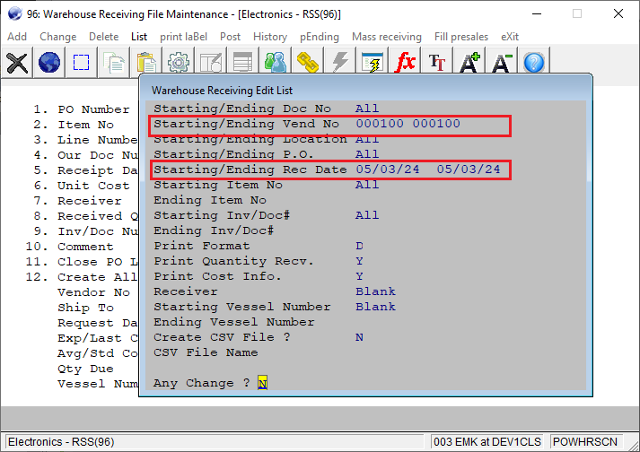The width and height of the screenshot is (640, 452).
Task: Open the Fill presales menu
Action: click(460, 37)
